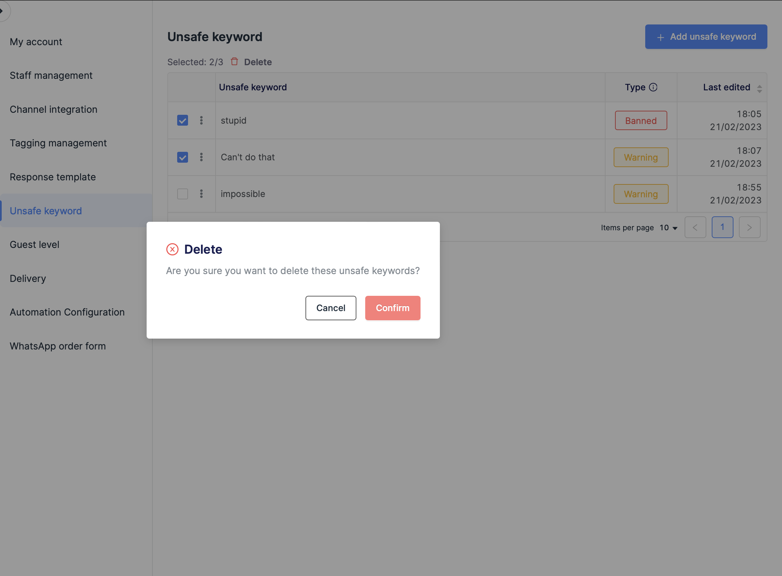Go to next page arrow
Image resolution: width=782 pixels, height=576 pixels.
(x=749, y=227)
